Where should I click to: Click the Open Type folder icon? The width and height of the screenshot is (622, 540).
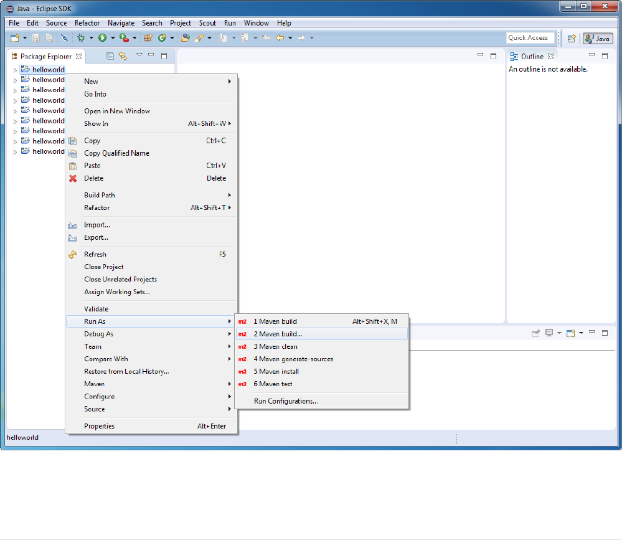186,38
